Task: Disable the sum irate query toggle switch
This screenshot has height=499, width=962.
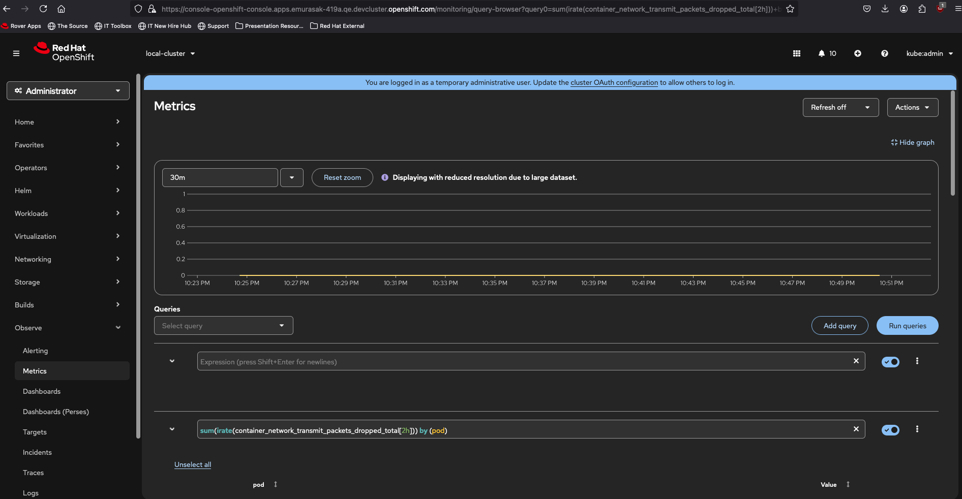Action: pos(890,430)
